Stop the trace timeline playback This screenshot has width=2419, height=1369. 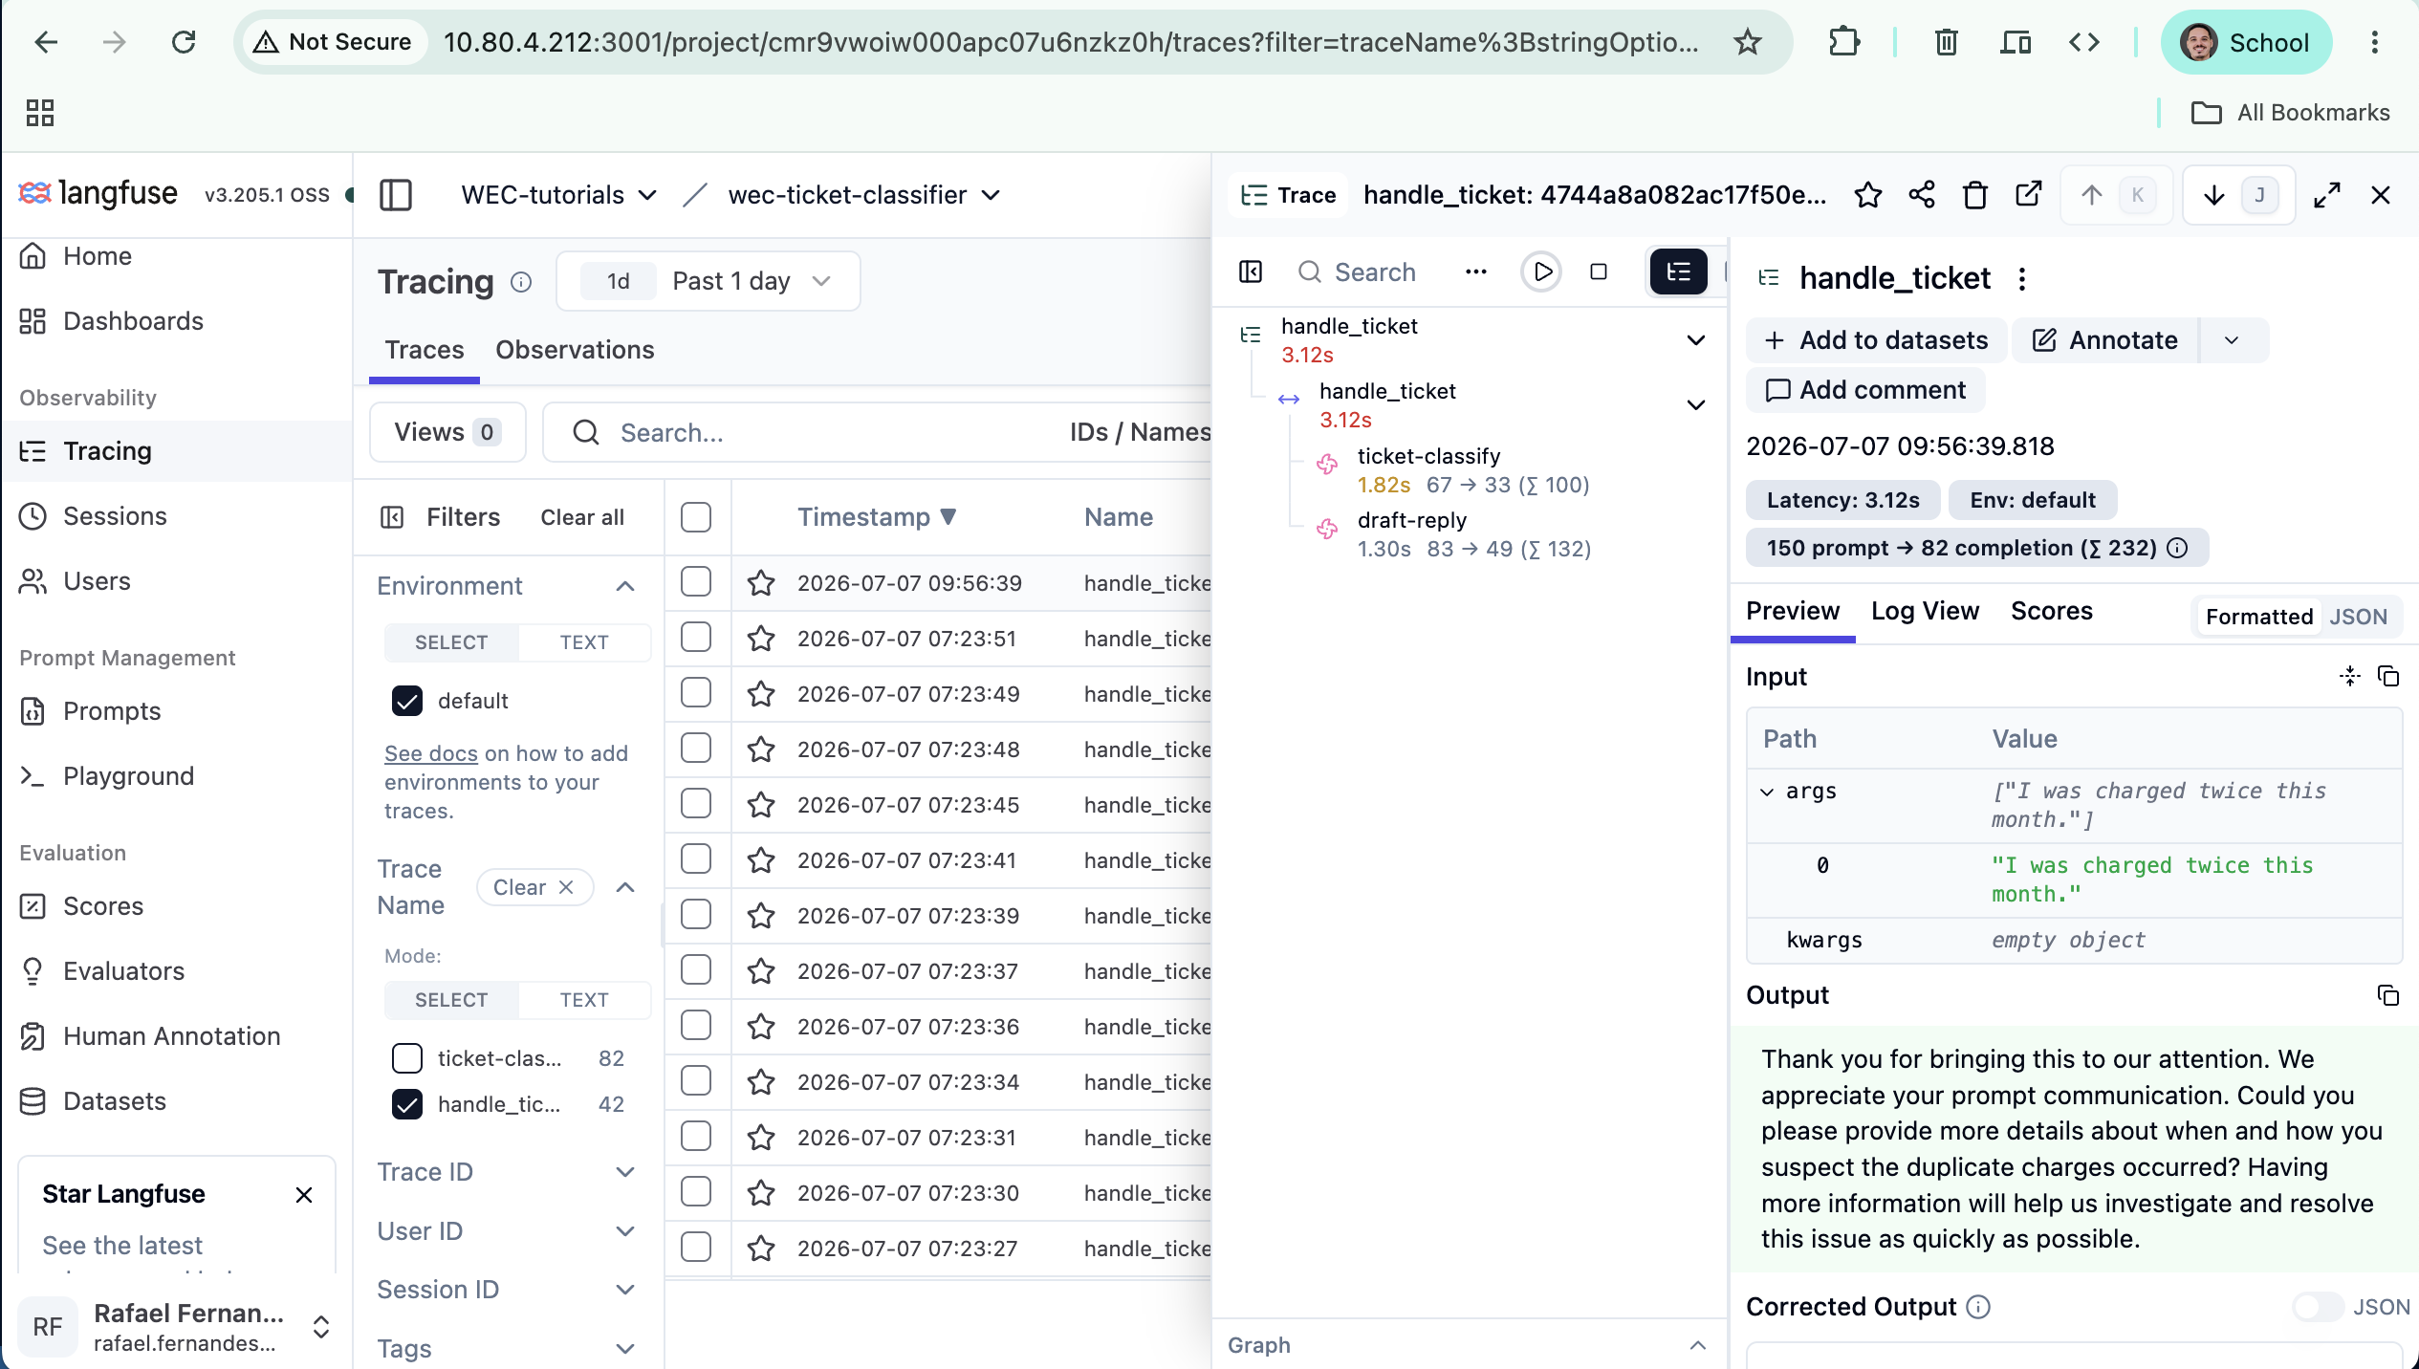coord(1599,272)
